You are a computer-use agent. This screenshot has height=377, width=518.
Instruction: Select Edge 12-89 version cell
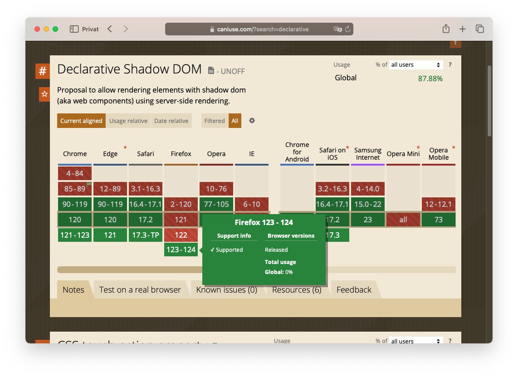point(110,189)
